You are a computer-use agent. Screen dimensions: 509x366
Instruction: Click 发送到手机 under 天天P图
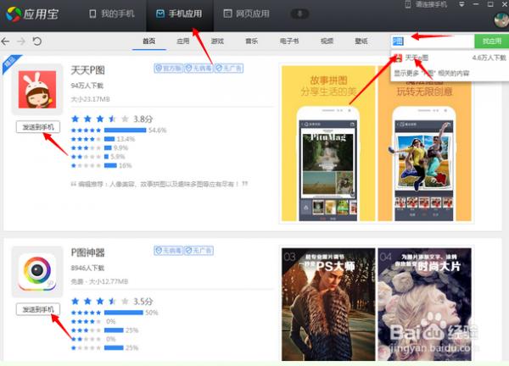[x=38, y=127]
